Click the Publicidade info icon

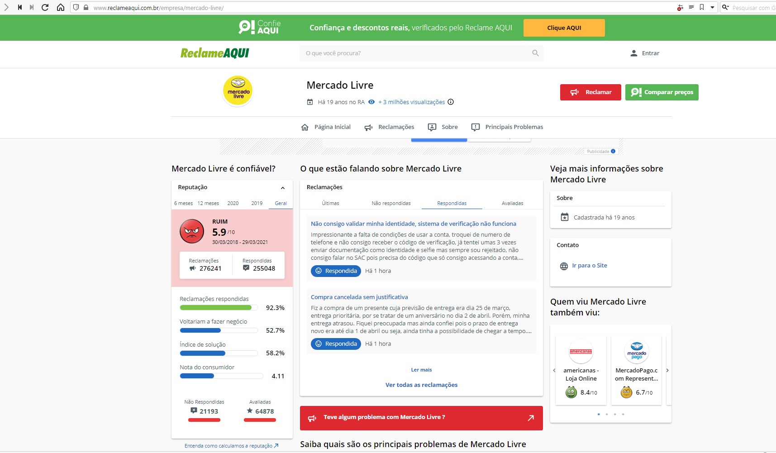tap(613, 151)
